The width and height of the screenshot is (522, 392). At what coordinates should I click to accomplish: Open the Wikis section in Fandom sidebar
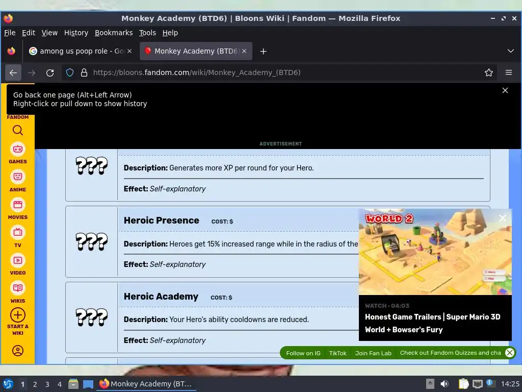tap(18, 292)
